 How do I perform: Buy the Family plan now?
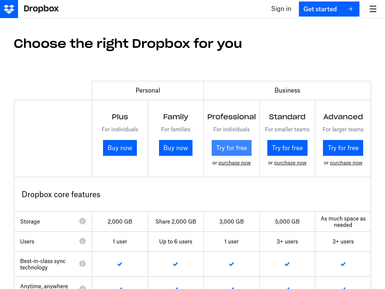[176, 148]
